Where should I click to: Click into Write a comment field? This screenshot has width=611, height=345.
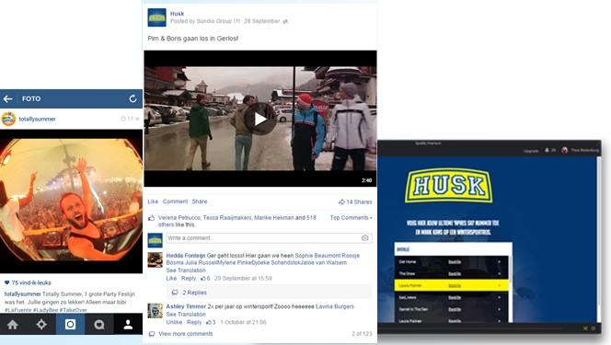(269, 238)
